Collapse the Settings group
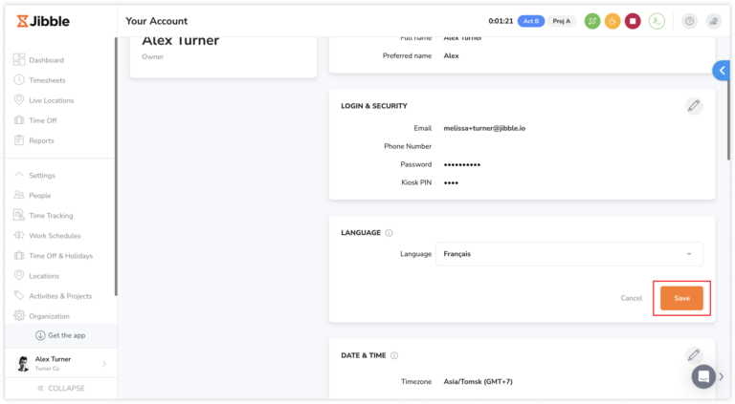 tap(42, 176)
